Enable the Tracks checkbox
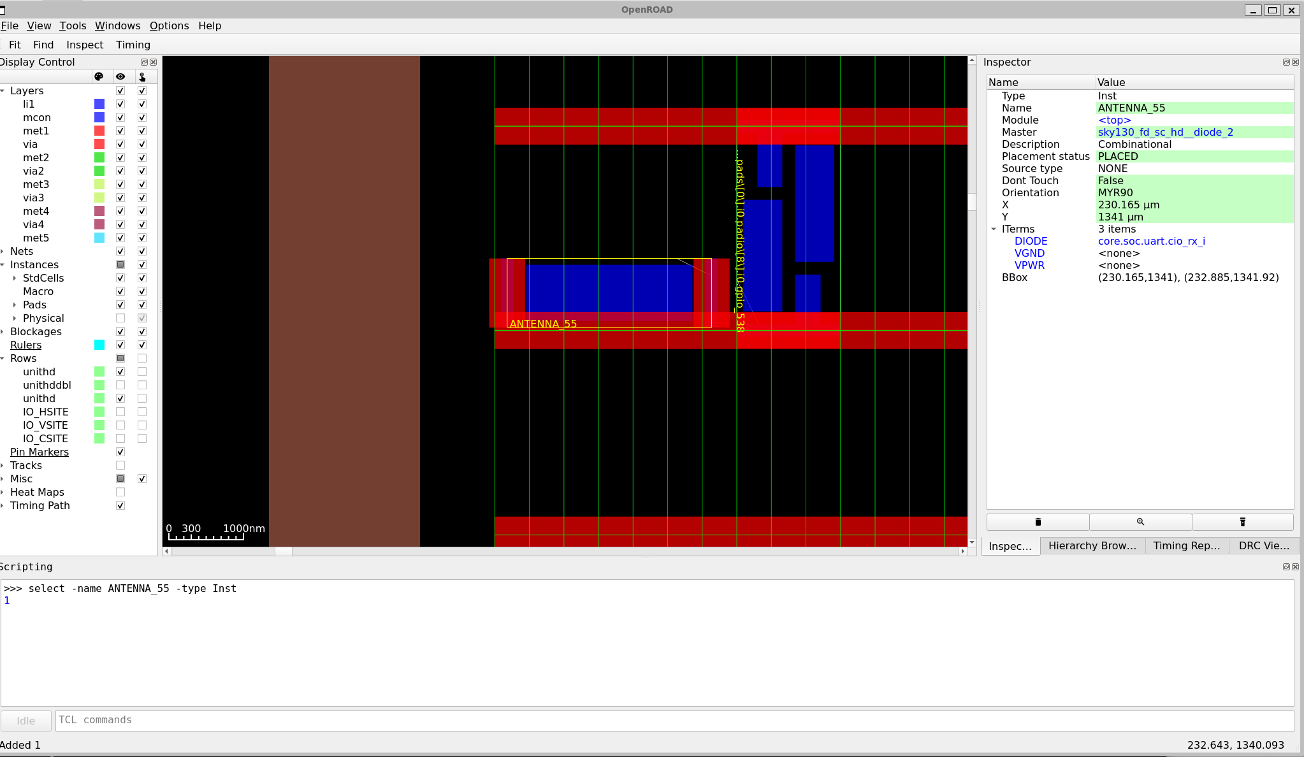Viewport: 1304px width, 757px height. (120, 465)
